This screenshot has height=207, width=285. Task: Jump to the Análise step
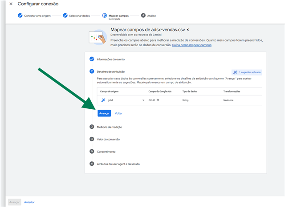pos(148,16)
